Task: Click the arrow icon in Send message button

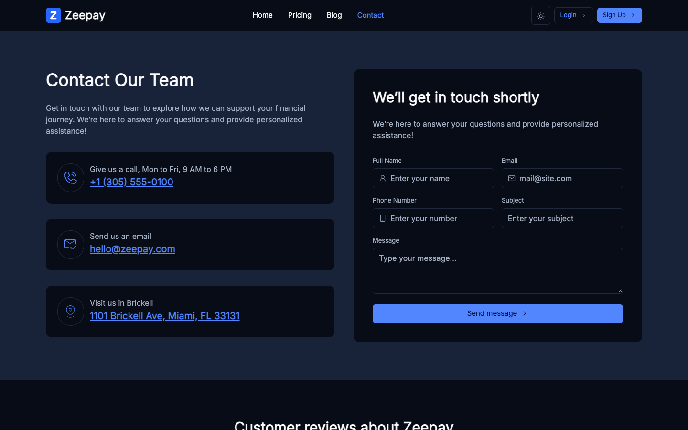Action: point(525,313)
